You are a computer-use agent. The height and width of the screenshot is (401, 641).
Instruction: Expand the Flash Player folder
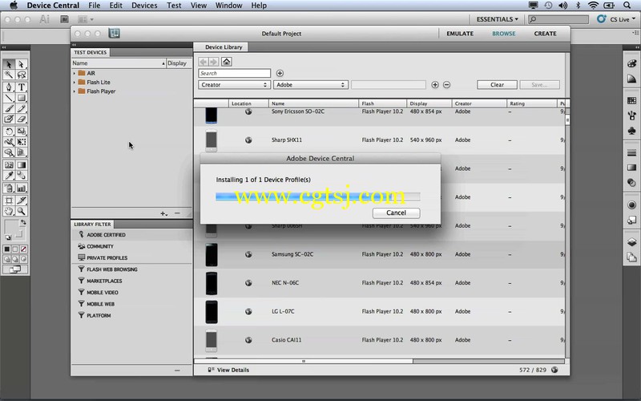[74, 91]
